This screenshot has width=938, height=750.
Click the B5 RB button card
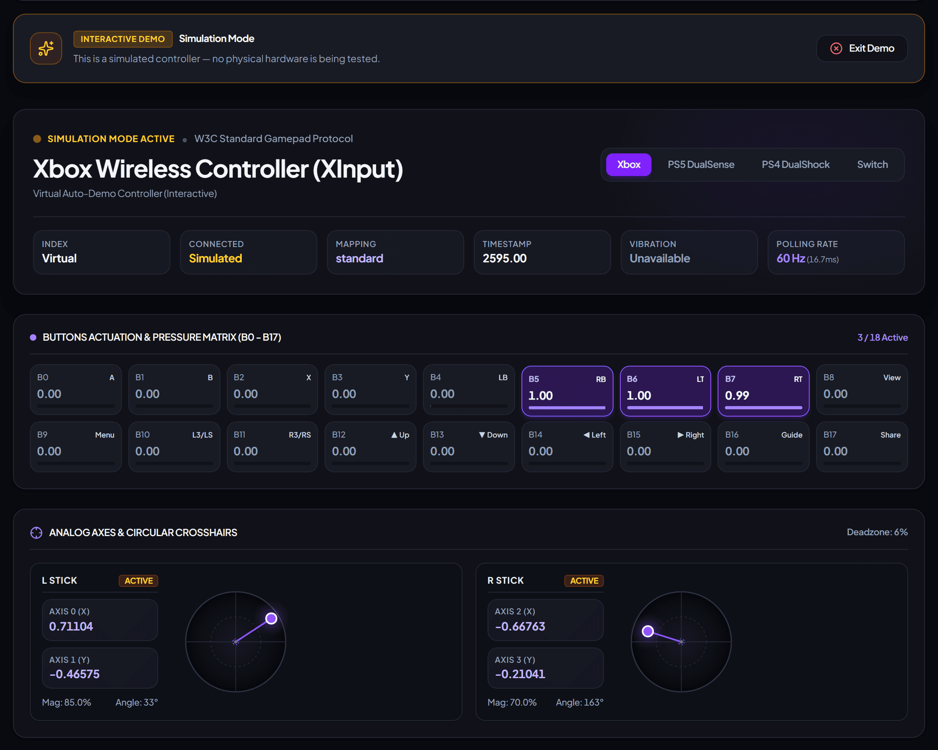tap(567, 391)
